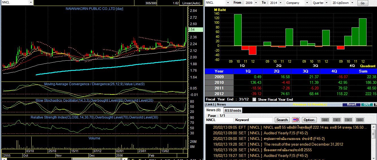Click the OUT button in news header
377x160 pixels.
pyautogui.click(x=367, y=104)
